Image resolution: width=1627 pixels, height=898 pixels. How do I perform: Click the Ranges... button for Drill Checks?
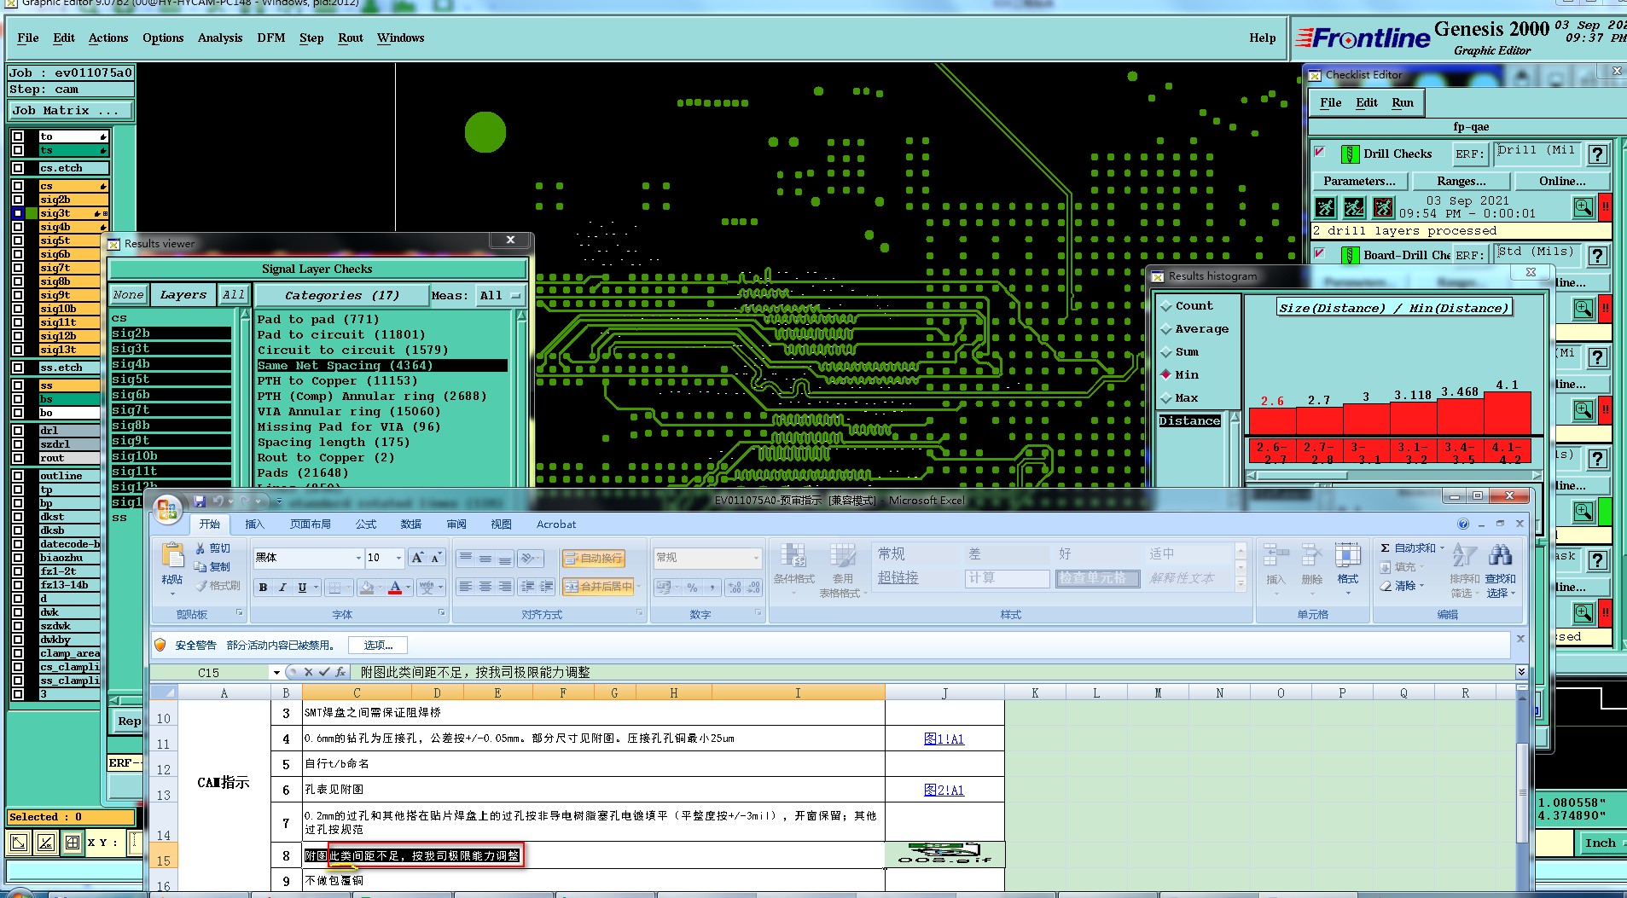[1461, 182]
